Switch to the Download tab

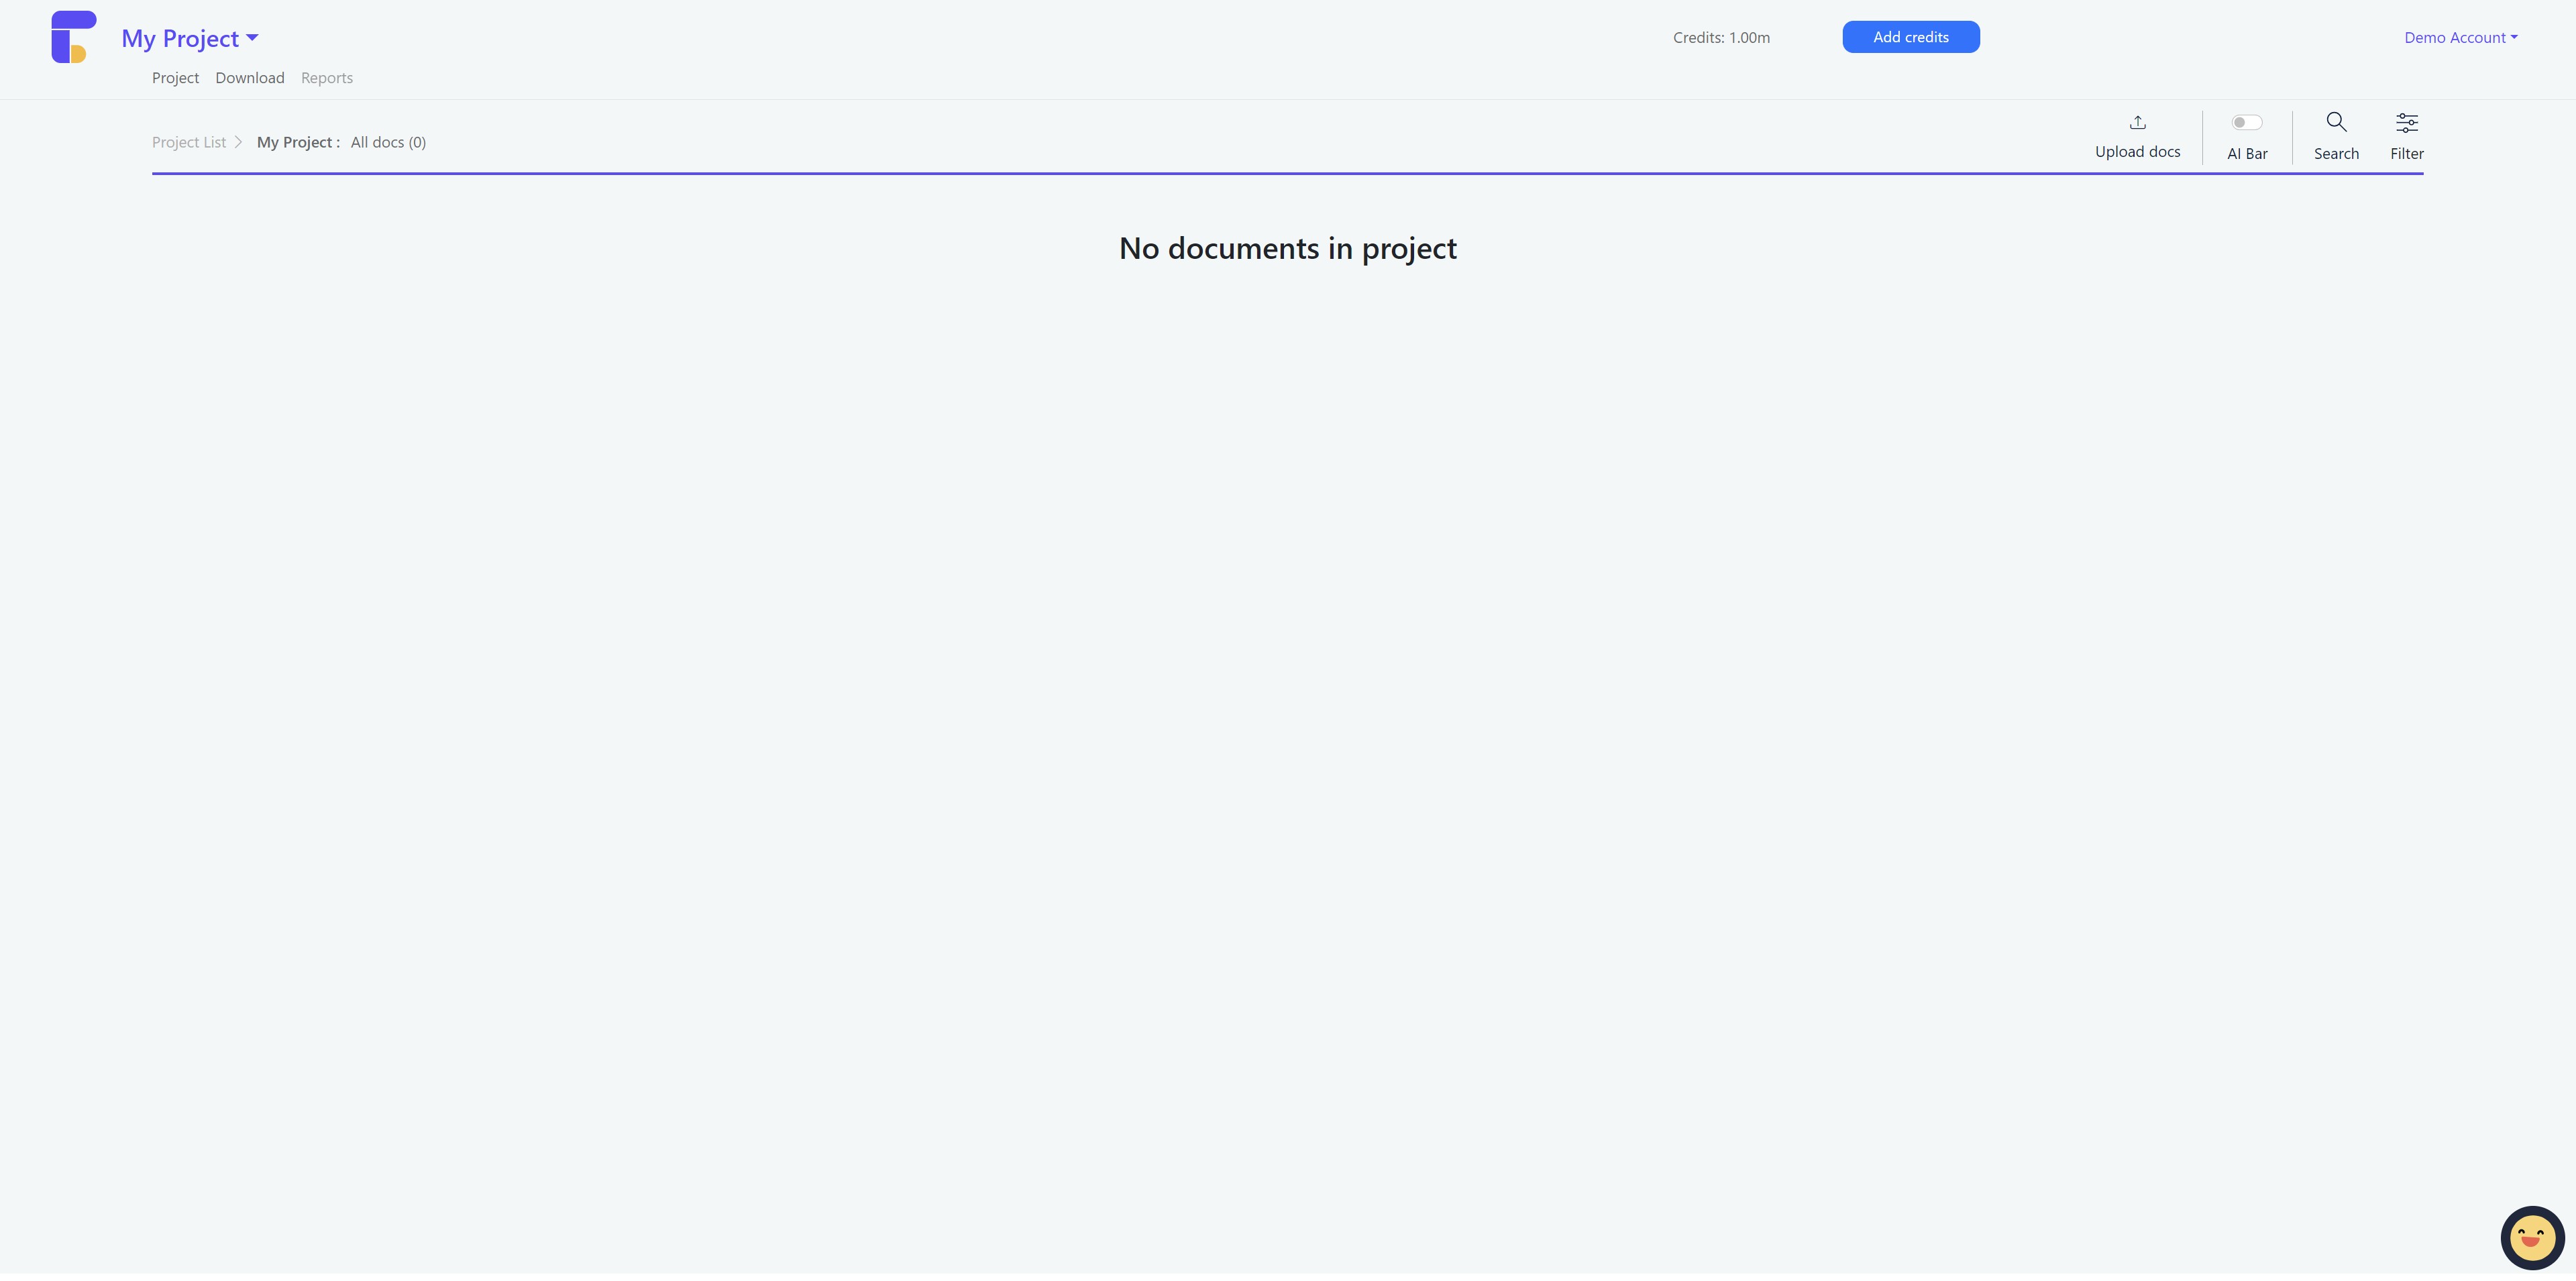click(250, 78)
